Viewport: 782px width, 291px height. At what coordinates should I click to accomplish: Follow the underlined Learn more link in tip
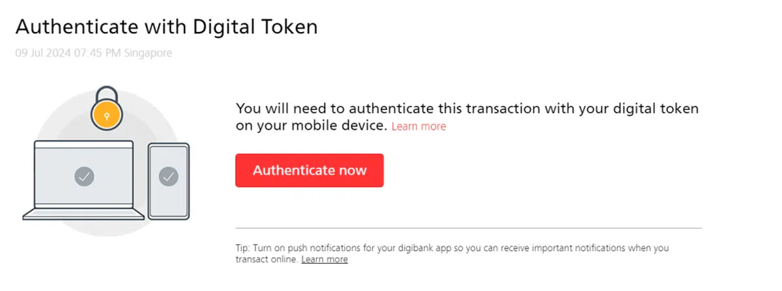[x=325, y=259]
